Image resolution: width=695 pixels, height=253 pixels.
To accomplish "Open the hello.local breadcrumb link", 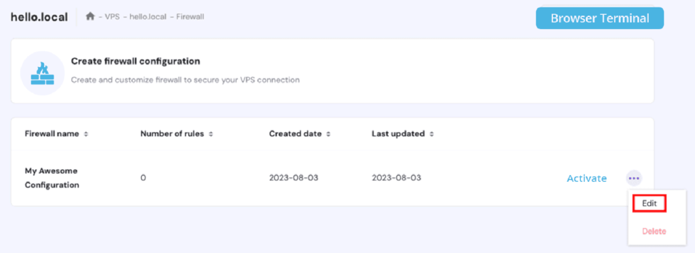I will pos(148,17).
